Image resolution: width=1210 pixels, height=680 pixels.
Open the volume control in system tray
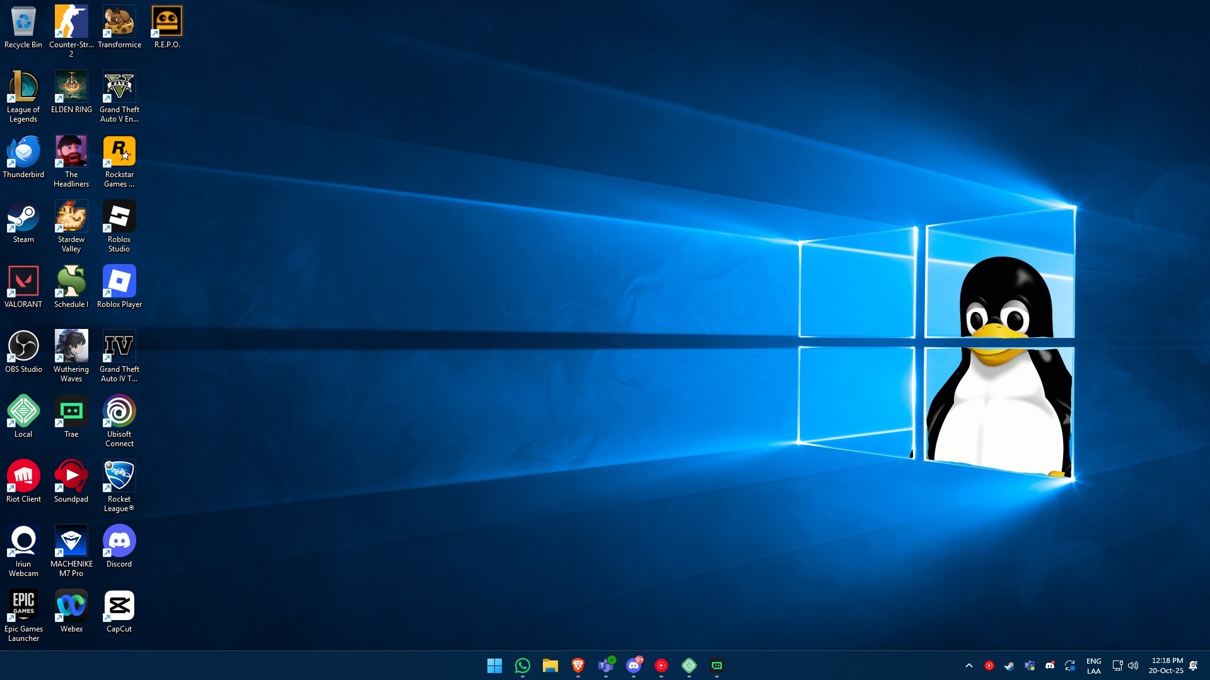point(1133,666)
